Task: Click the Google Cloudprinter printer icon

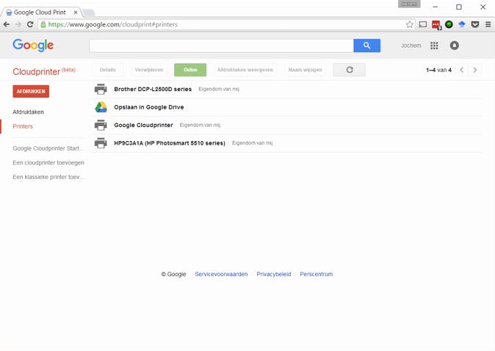Action: tap(101, 126)
